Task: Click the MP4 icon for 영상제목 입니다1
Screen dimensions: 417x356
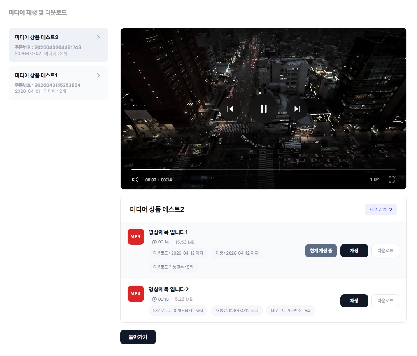Action: (x=135, y=237)
